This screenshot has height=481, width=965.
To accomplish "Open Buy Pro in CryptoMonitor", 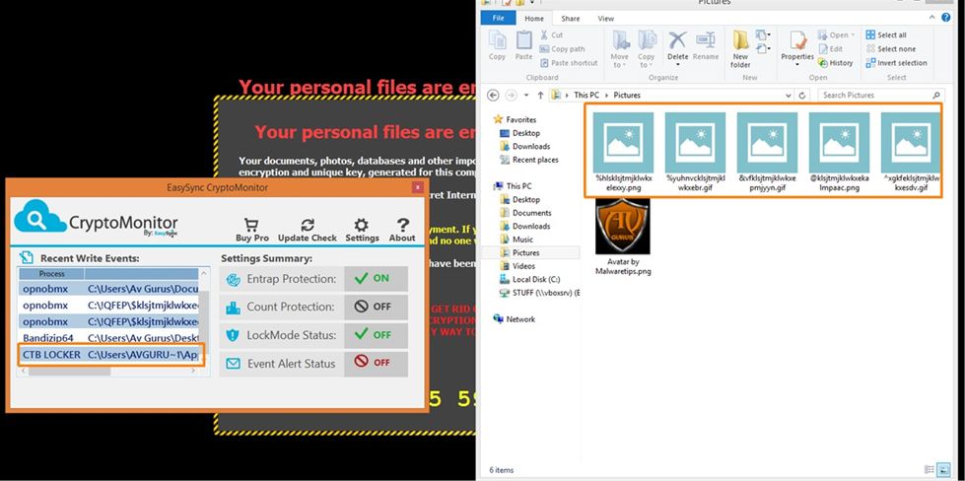I will (252, 230).
